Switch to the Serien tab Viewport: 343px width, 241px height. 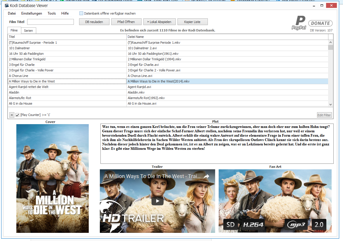[28, 31]
